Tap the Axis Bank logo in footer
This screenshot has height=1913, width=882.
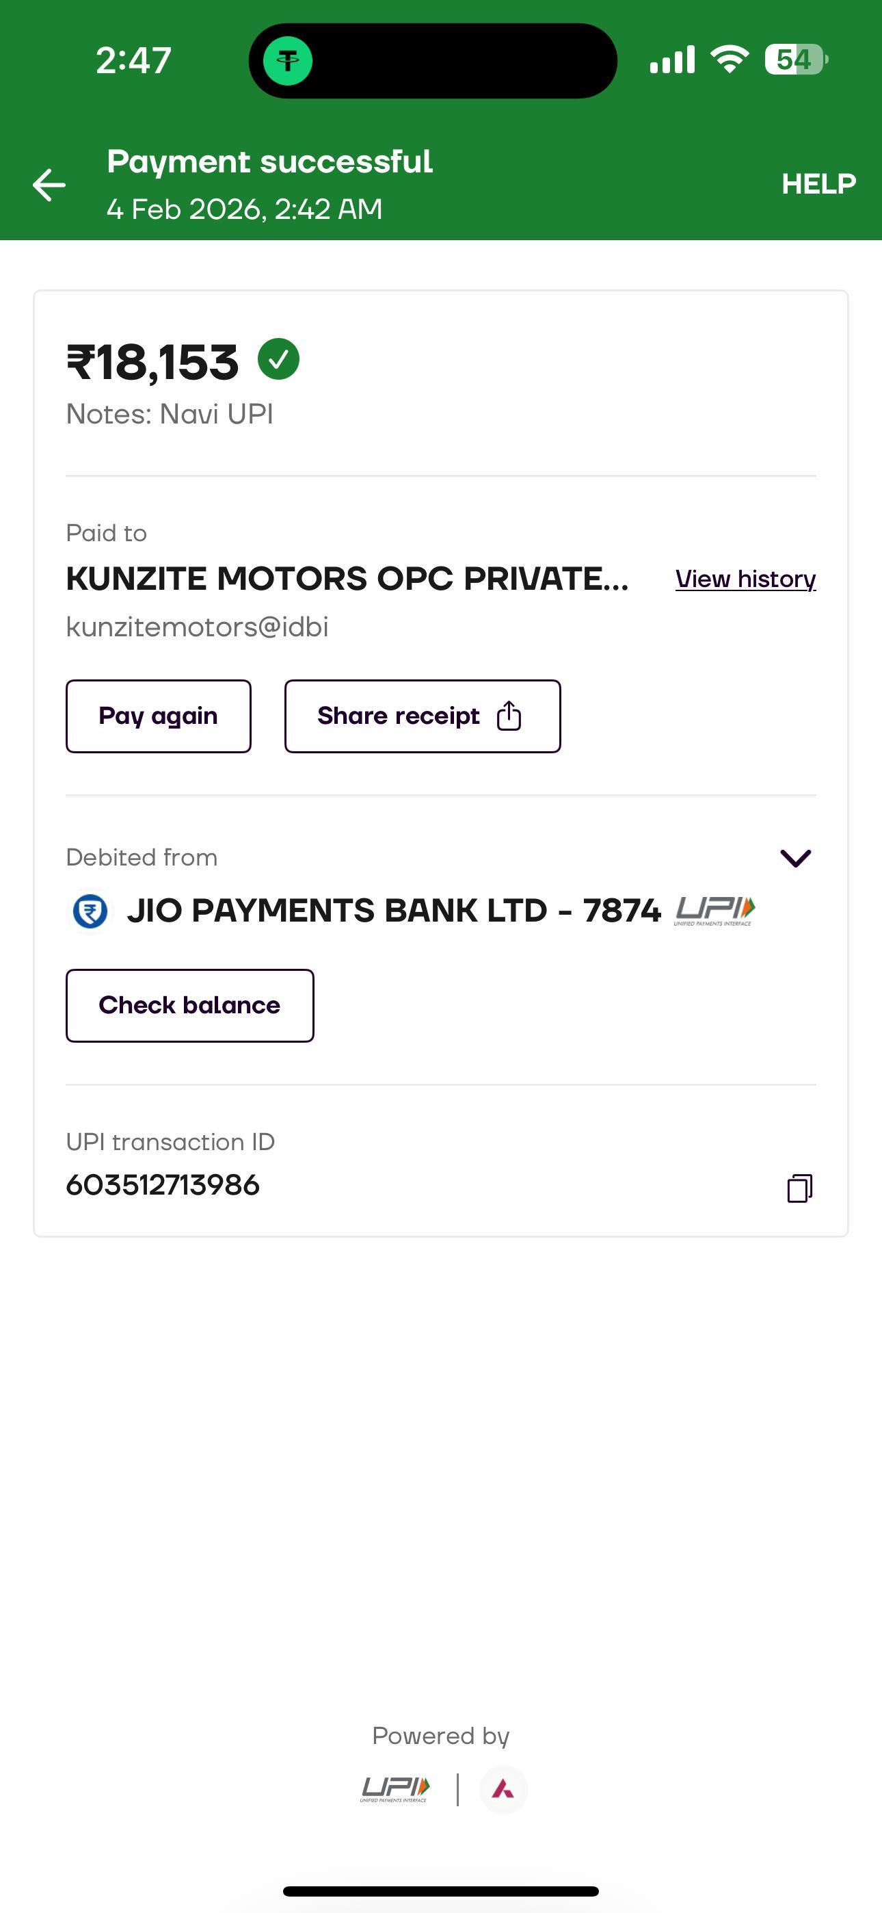click(503, 1790)
